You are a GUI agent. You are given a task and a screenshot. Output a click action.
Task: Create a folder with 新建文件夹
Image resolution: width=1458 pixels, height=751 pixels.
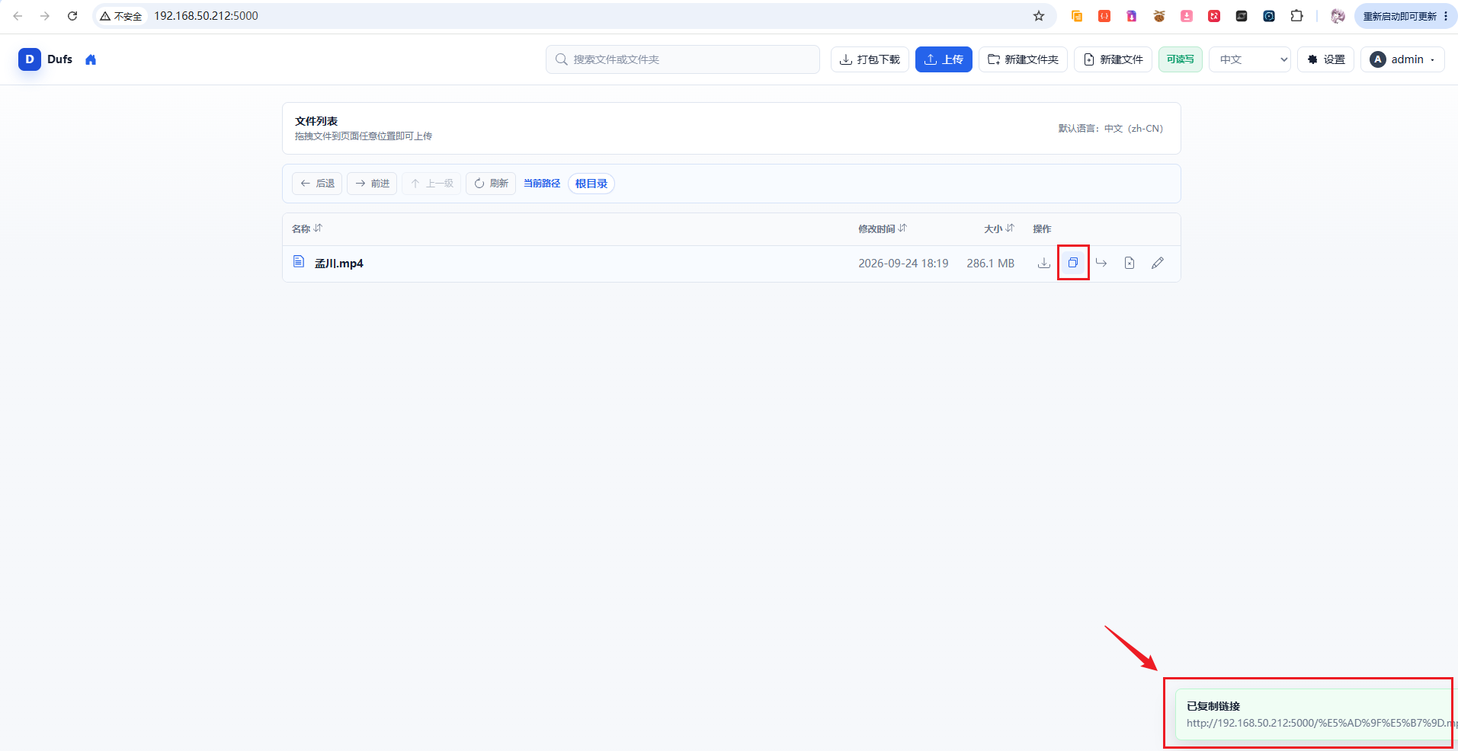coord(1023,59)
